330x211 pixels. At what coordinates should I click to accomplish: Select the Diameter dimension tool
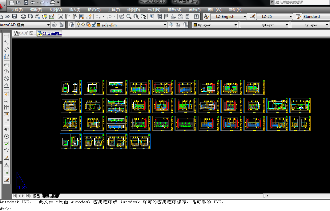click(6, 78)
